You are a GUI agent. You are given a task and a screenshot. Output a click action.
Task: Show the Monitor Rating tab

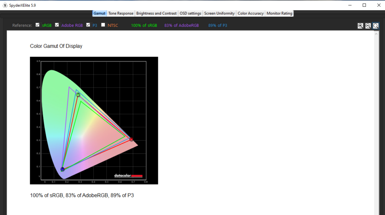click(279, 13)
